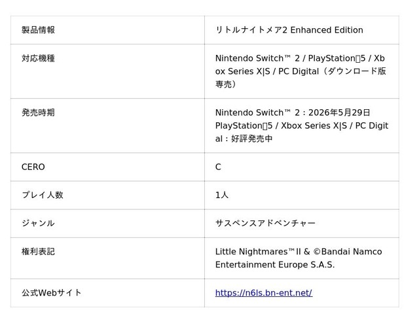Viewport: 419px width, 323px height.
Task: Click the 製品情報 row label
Action: point(38,30)
